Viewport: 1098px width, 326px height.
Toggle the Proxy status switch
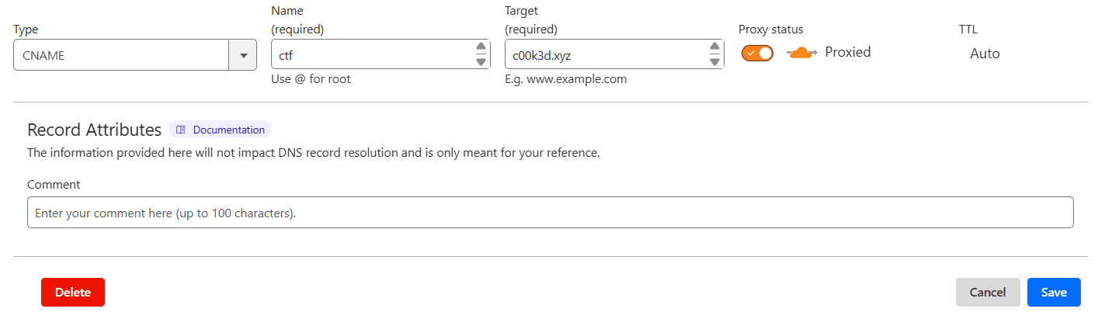[x=757, y=53]
